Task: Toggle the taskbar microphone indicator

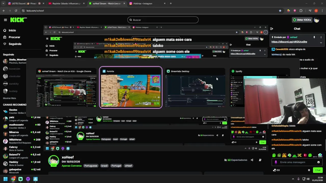Action: click(x=298, y=179)
